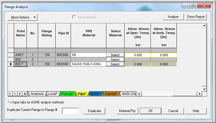Click Oper. Temp. stress cell for A09 F
Viewport: 216px width, 123px height.
pyautogui.click(x=138, y=55)
